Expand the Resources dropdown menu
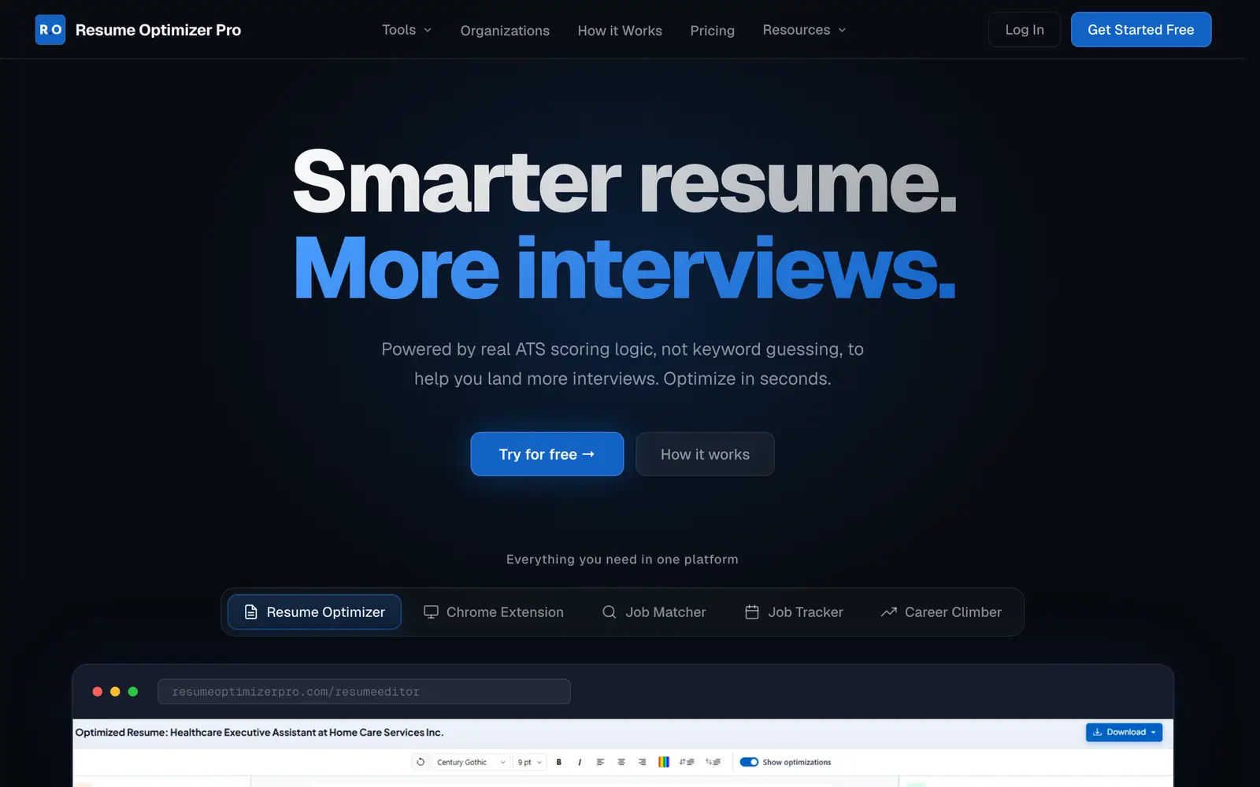Viewport: 1260px width, 787px height. coord(804,30)
